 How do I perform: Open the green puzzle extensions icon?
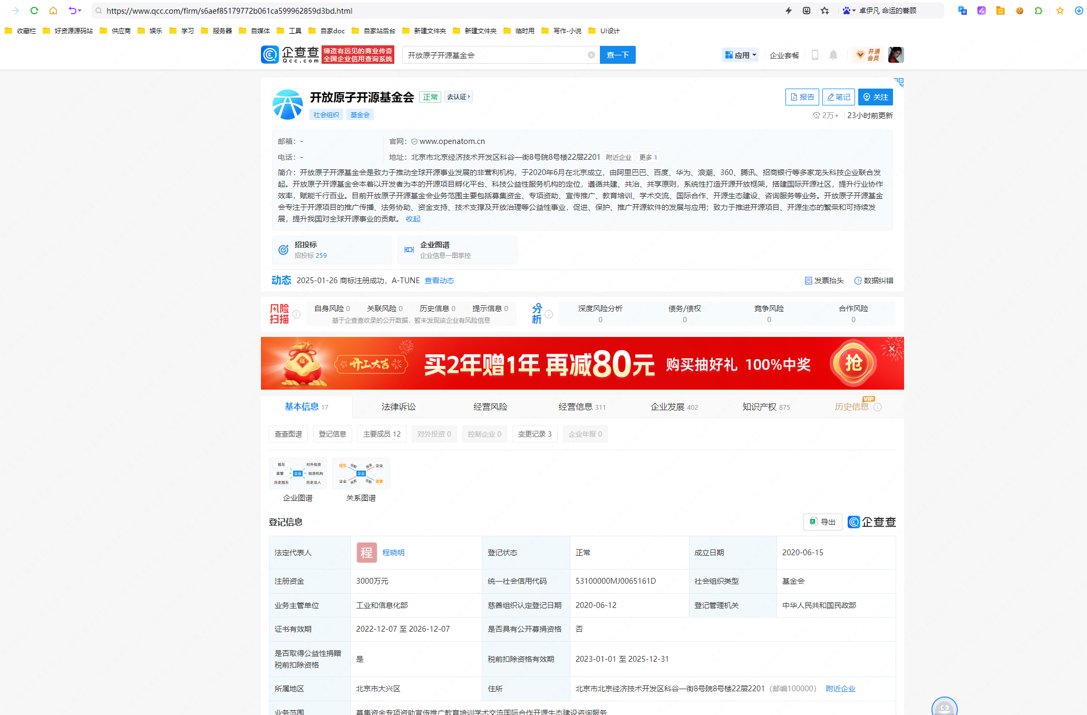(x=1039, y=11)
